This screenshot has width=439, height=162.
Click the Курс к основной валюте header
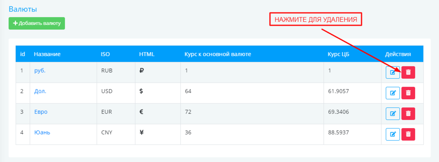click(217, 54)
